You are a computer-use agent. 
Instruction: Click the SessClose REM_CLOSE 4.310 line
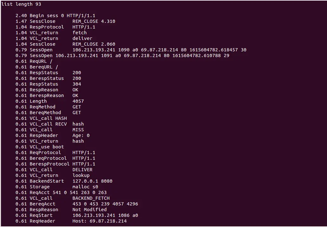point(65,21)
